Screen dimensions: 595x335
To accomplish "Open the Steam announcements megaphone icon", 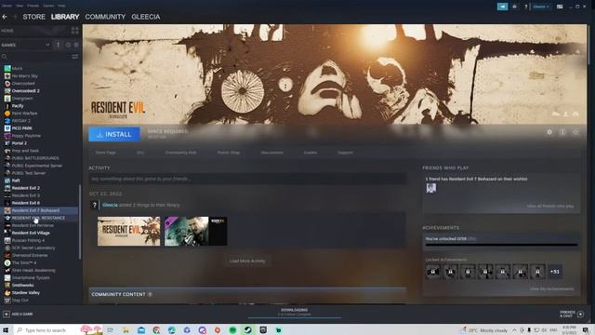I will click(502, 7).
